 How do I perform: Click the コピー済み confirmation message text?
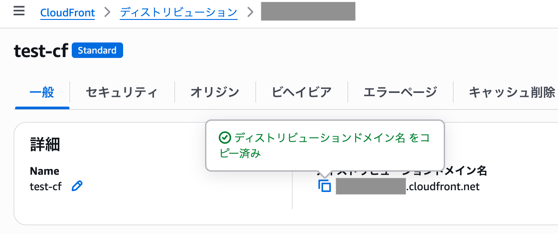pos(325,146)
